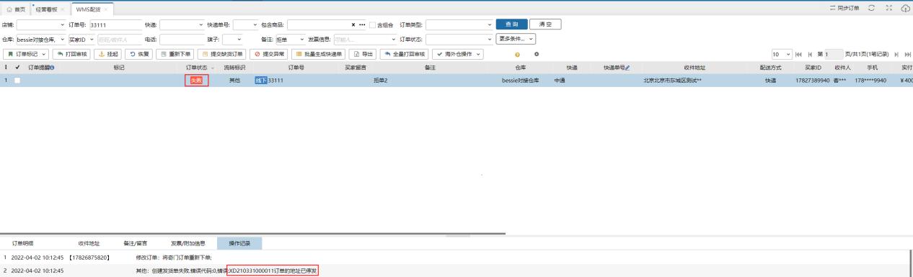Viewport: 913px width, 277px height.
Task: Open the 买家ID type dropdown
Action: click(x=81, y=39)
